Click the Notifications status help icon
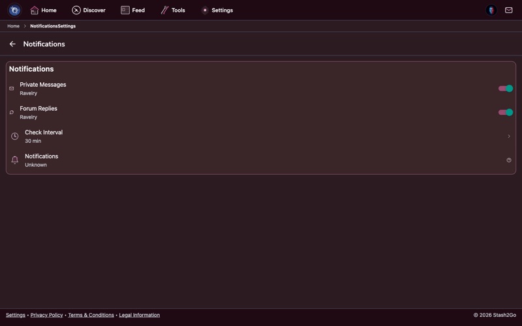This screenshot has height=326, width=522. (x=509, y=160)
